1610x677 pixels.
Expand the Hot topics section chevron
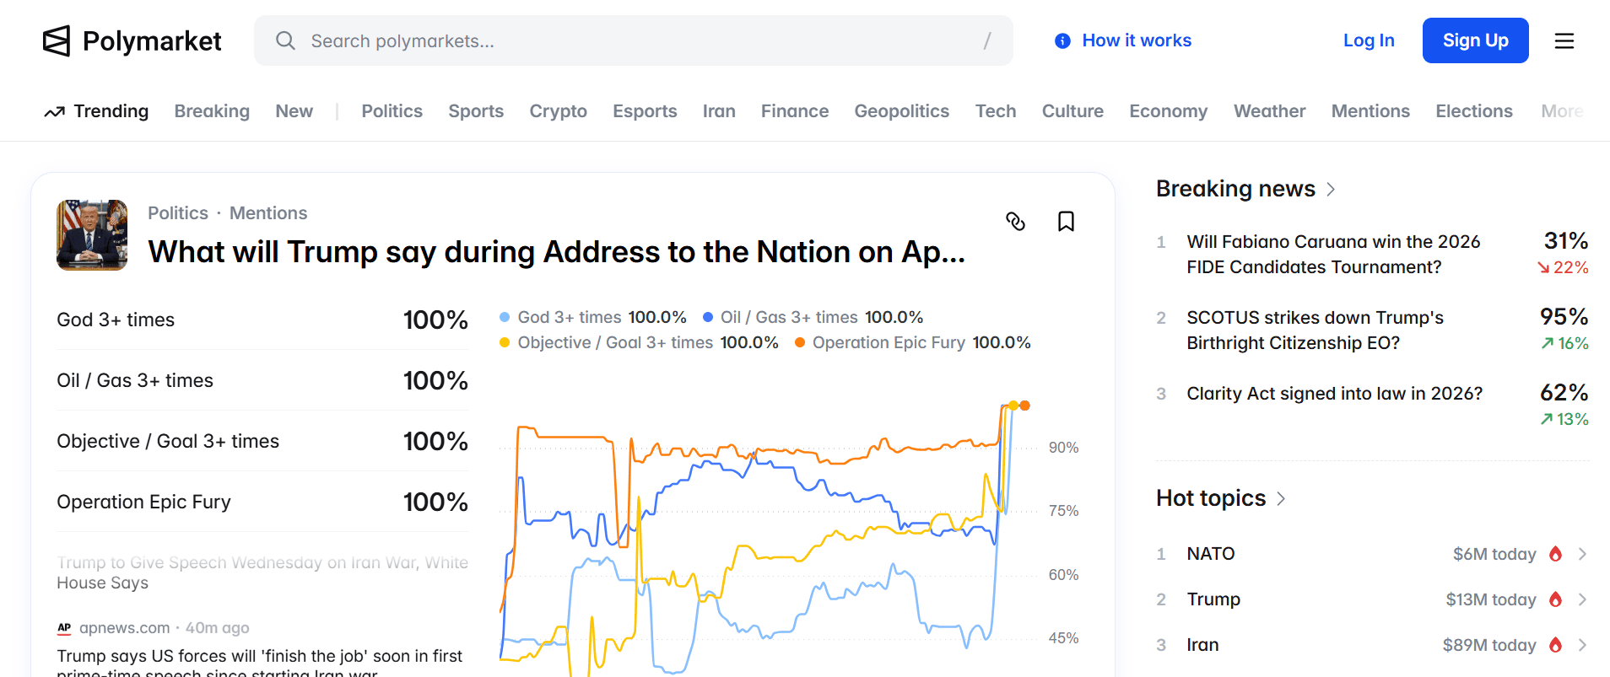[x=1281, y=499]
